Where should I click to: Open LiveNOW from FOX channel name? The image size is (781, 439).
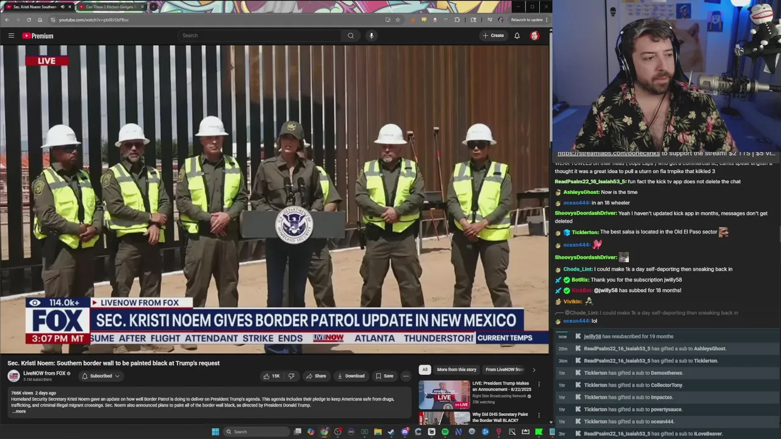pos(44,373)
